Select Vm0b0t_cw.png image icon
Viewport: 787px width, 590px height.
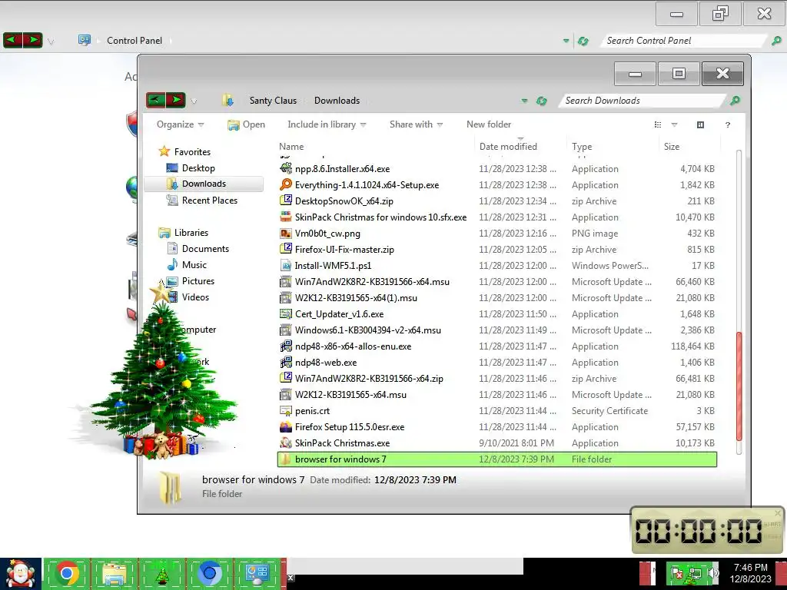point(286,234)
